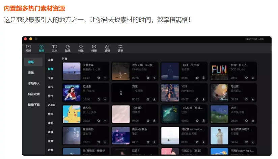Favorite the song 问题少年
The image size is (278, 159).
point(99,78)
